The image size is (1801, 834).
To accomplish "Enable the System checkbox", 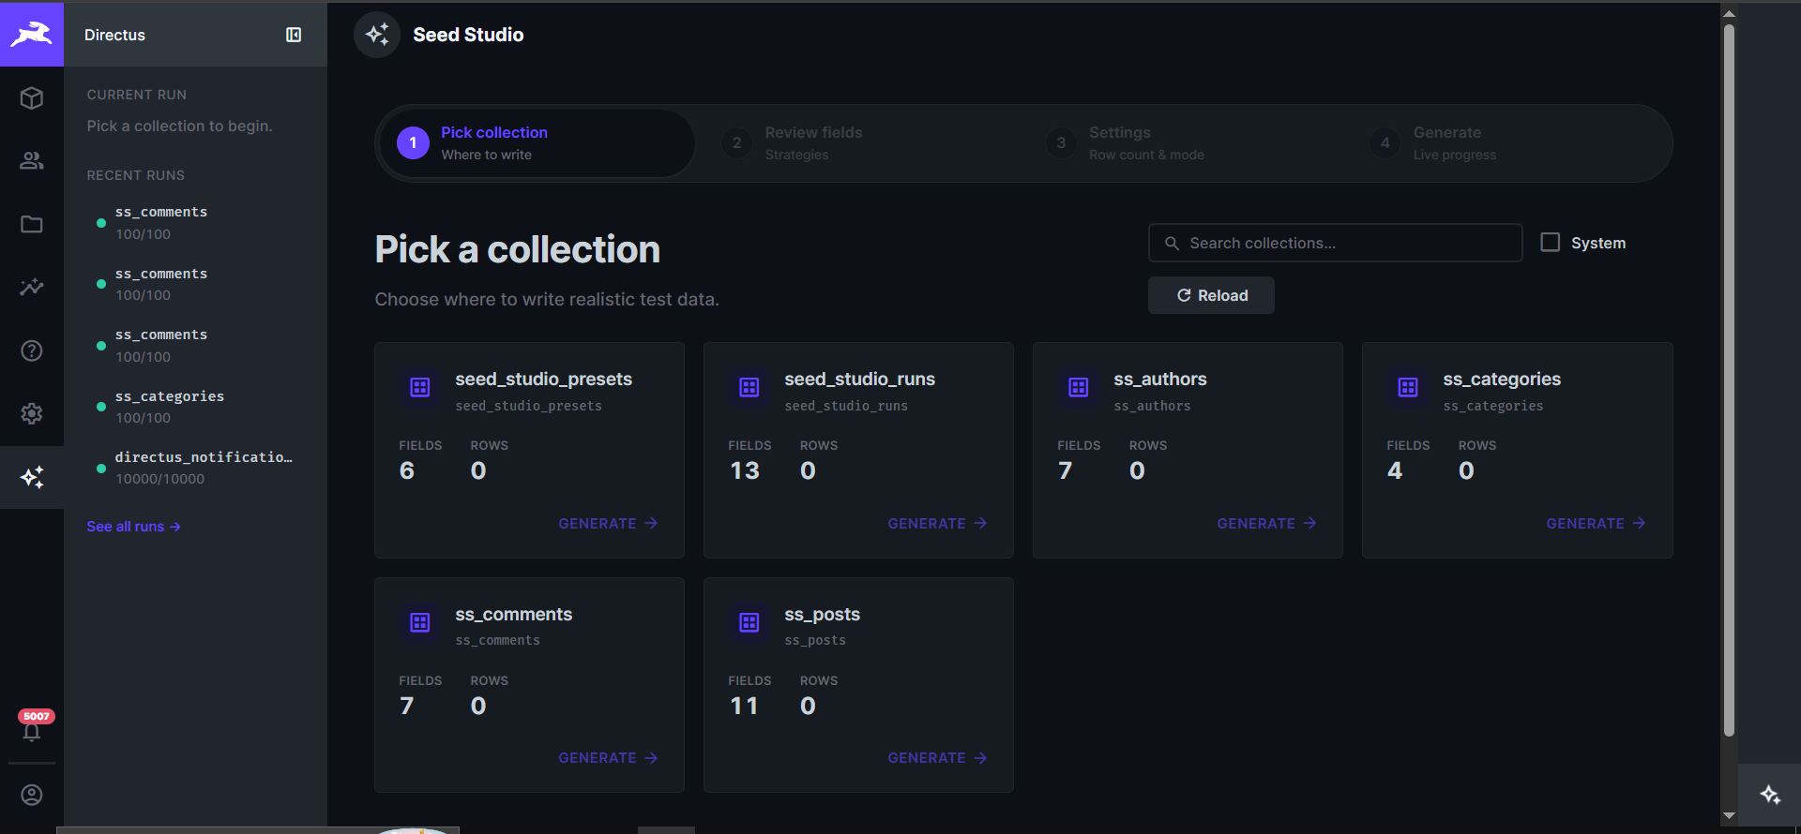I will 1551,243.
